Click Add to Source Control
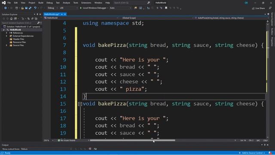Viewport: 275px width, 155px height. 252,153
